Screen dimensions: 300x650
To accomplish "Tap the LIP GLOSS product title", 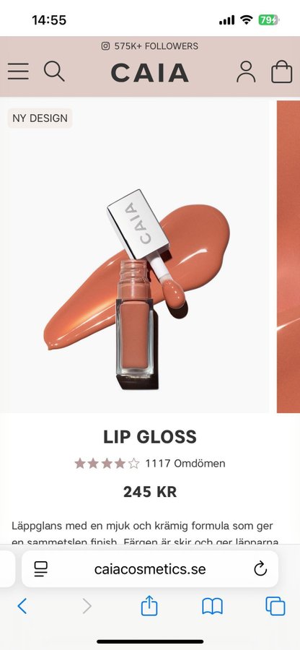I will point(150,437).
